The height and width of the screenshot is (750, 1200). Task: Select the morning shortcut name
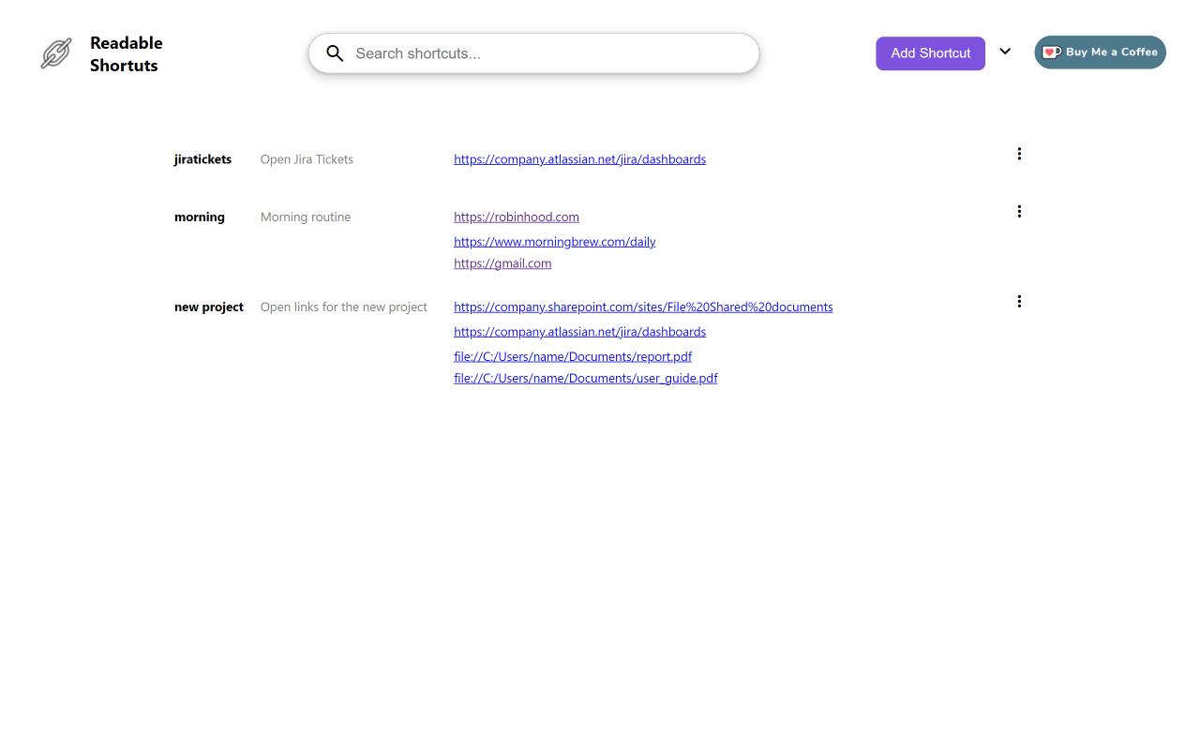point(199,217)
